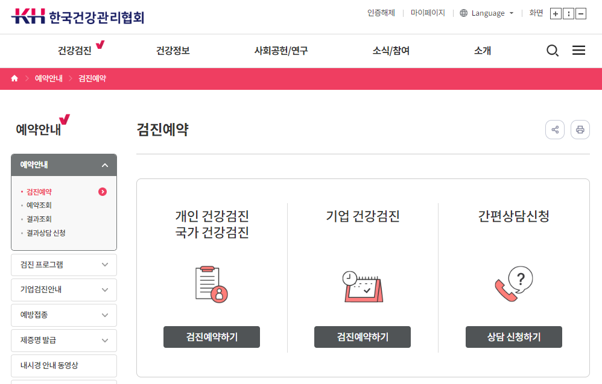Screen dimensions: 602x384
Task: Open the 건강정보 menu
Action: 174,51
